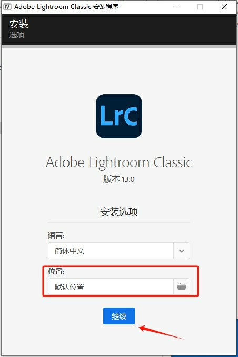Click the 位置 label
Image resolution: width=238 pixels, height=357 pixels.
[x=56, y=271]
